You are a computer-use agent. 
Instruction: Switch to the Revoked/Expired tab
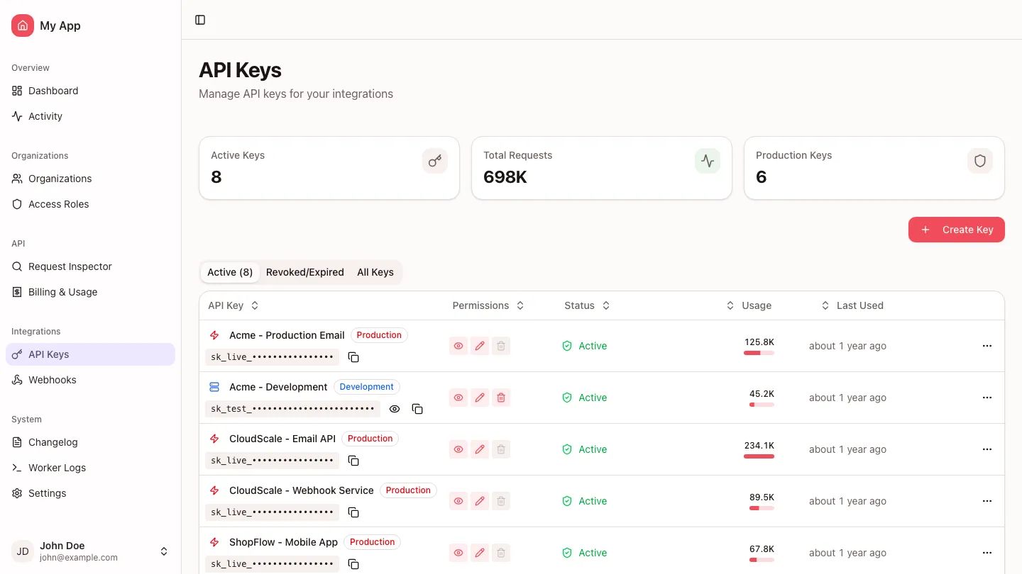click(x=304, y=272)
